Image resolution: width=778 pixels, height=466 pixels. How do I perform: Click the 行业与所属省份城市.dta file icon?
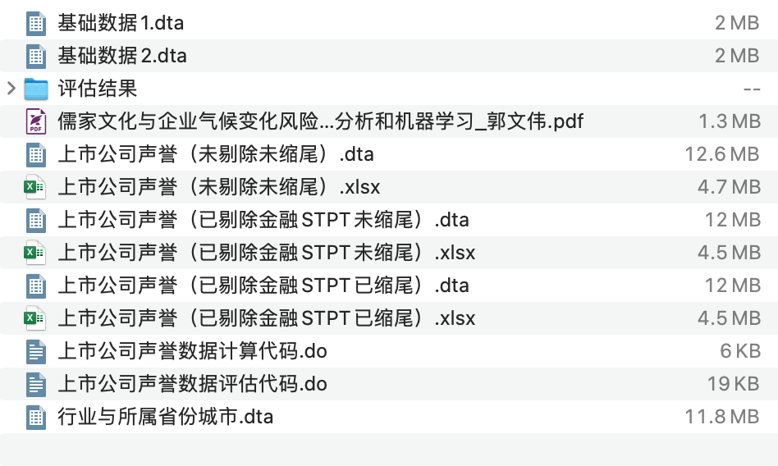(35, 417)
